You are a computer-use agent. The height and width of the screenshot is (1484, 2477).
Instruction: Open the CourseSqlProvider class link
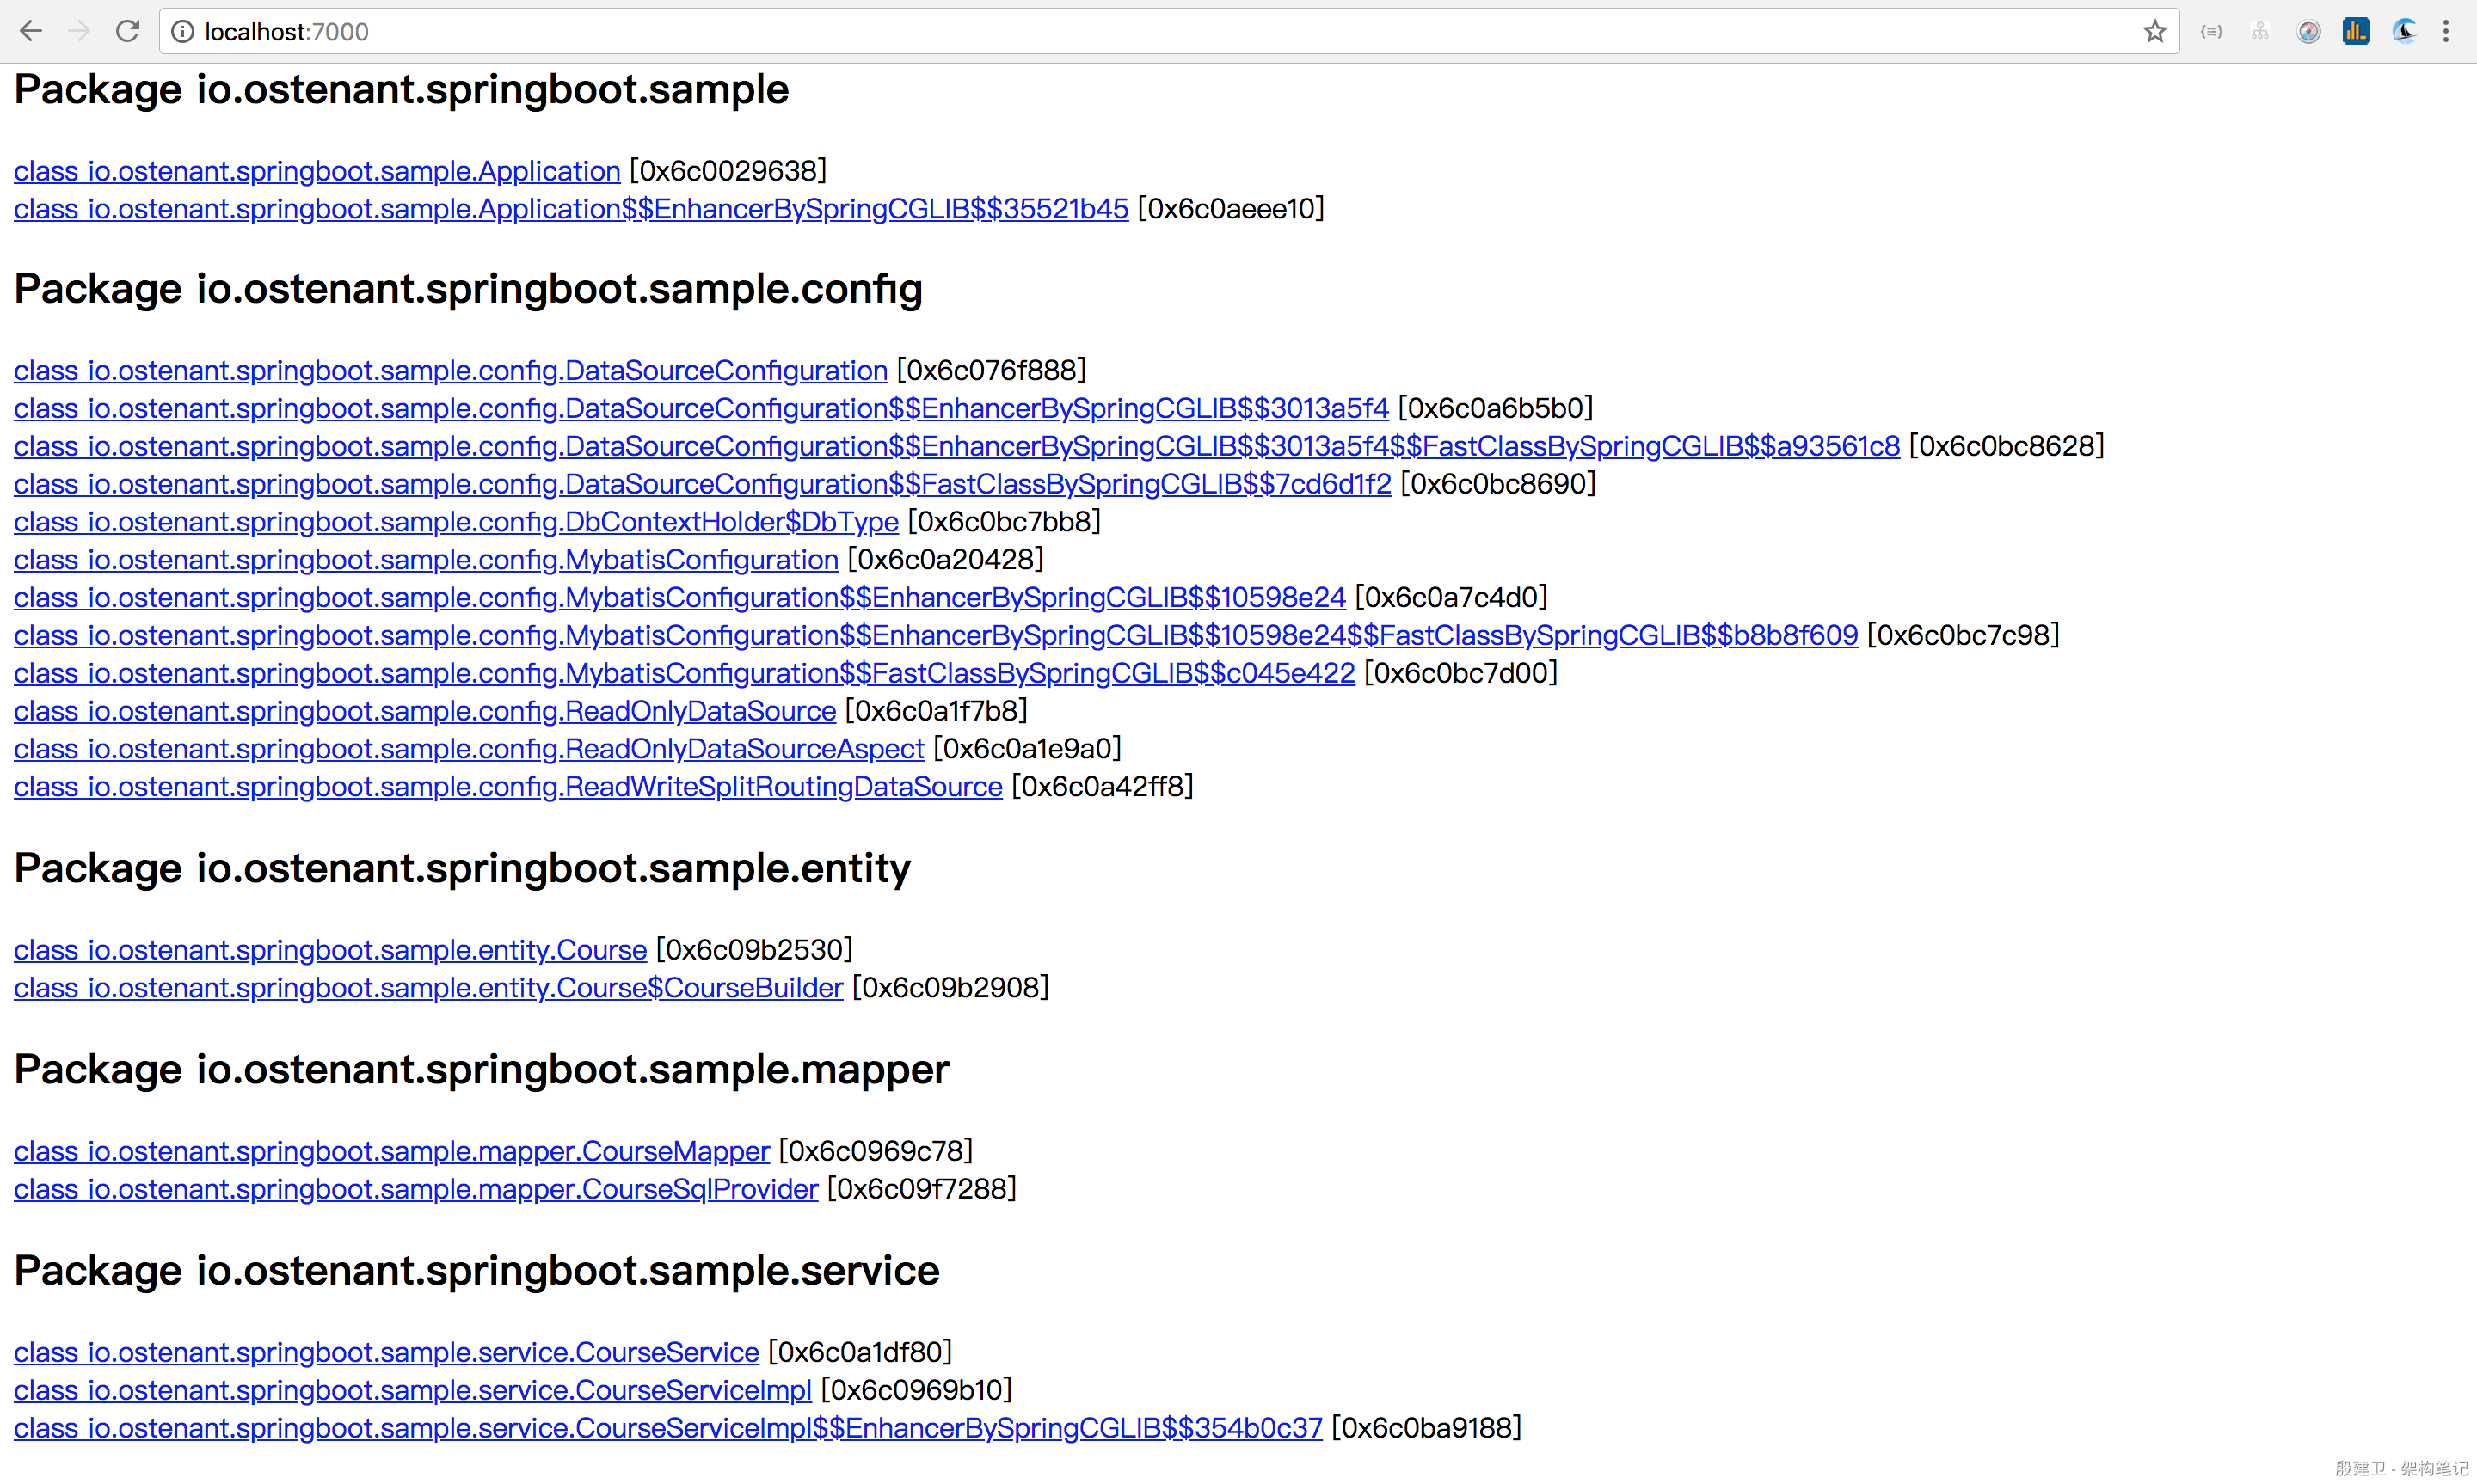pyautogui.click(x=416, y=1190)
